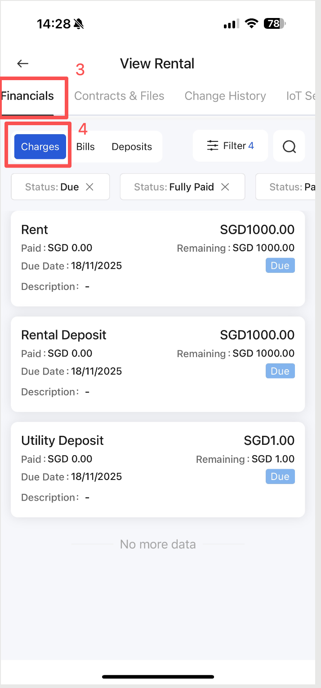The width and height of the screenshot is (321, 688).
Task: Open the Contracts & Files tab
Action: pos(119,96)
